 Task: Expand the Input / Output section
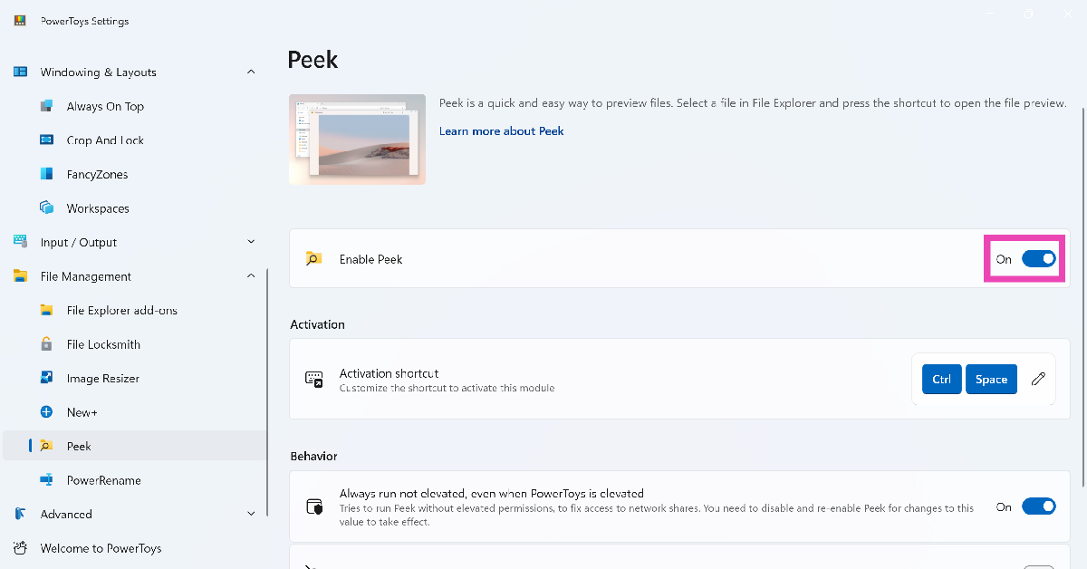251,242
